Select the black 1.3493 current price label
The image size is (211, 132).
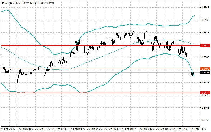pyautogui.click(x=205, y=73)
